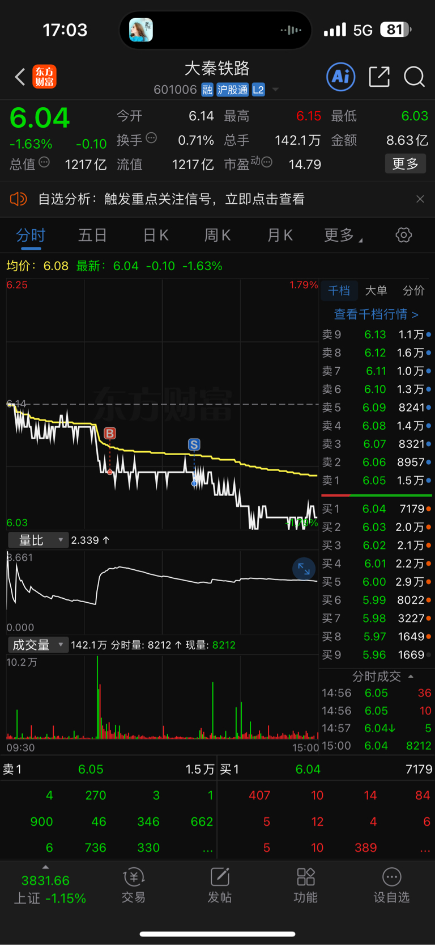Screen dimensions: 435x945
Task: Tap Dynamic Island app thumbnail
Action: point(141,30)
